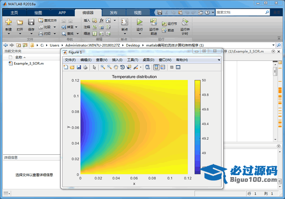285x199 pixels.
Task: Open Figure menu 工具(T)
Action: pos(133,60)
